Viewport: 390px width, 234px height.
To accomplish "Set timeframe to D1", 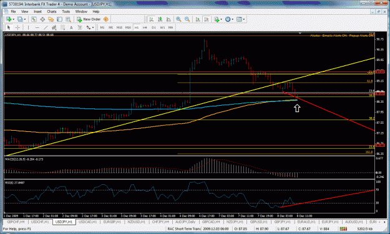I will click(154, 27).
